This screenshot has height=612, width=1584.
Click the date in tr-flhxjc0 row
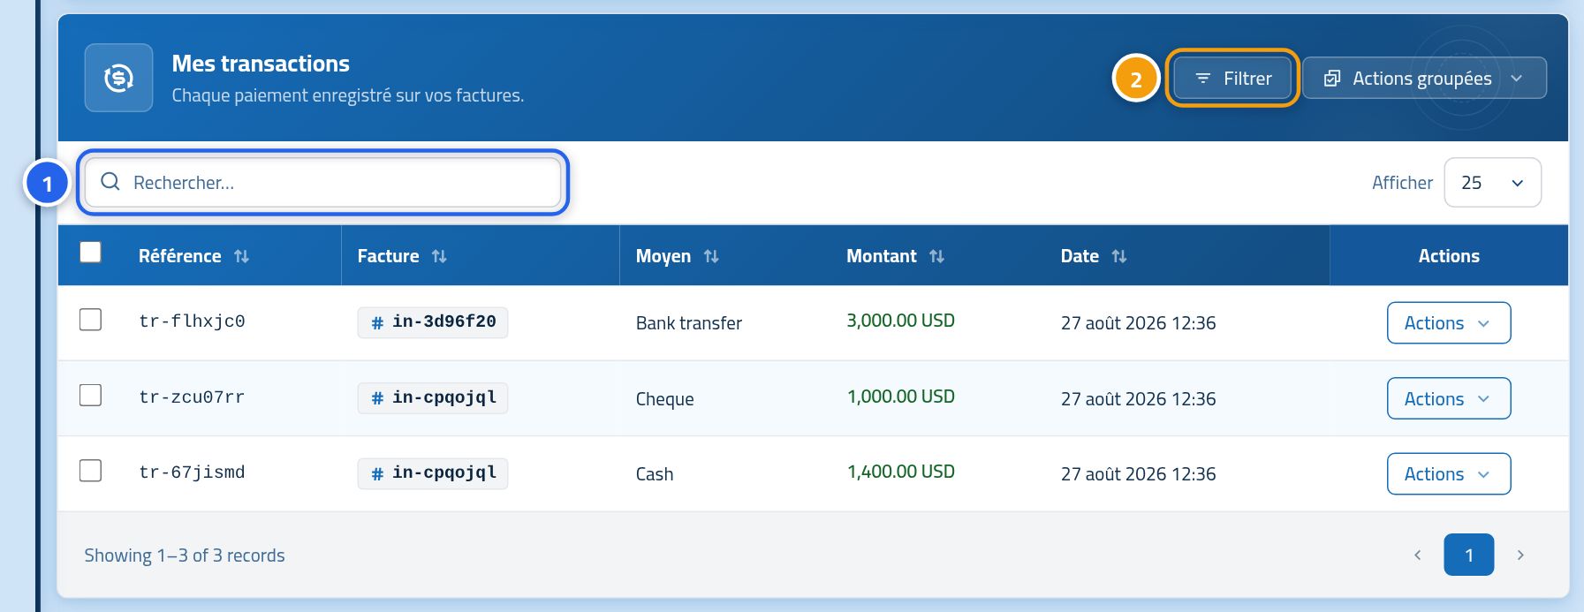pos(1139,323)
